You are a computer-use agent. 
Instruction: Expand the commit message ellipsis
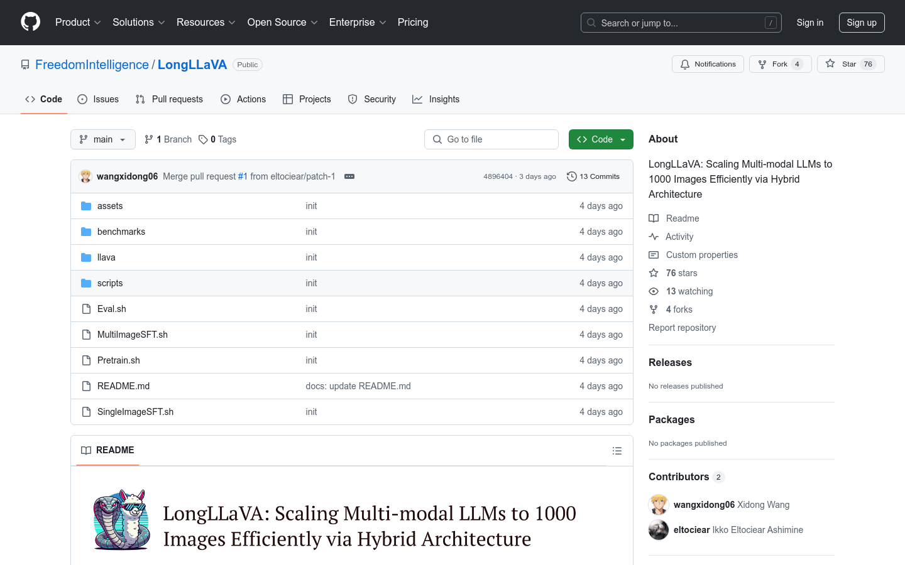click(x=349, y=176)
